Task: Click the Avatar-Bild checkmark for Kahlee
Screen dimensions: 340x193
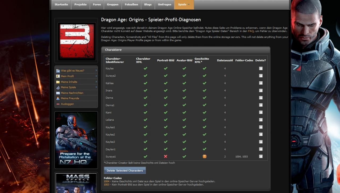Action: tap(184, 83)
